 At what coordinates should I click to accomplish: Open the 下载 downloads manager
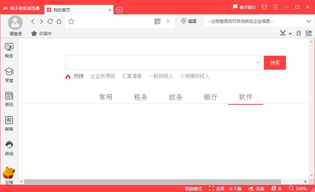235,188
